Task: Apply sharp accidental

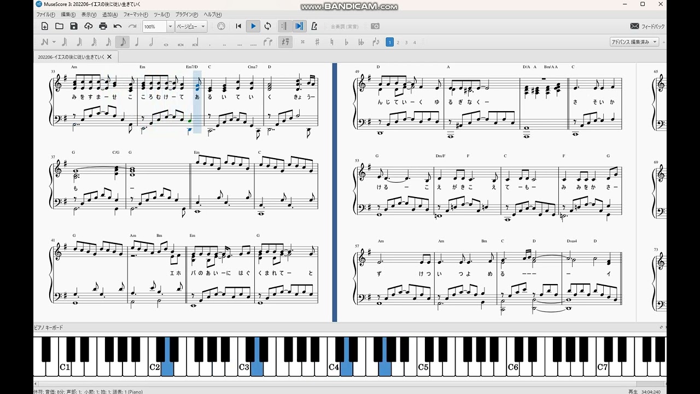Action: pos(317,42)
